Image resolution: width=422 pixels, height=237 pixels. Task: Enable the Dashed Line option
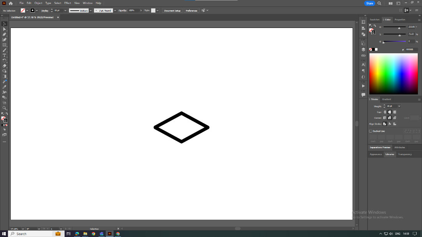pos(371,131)
